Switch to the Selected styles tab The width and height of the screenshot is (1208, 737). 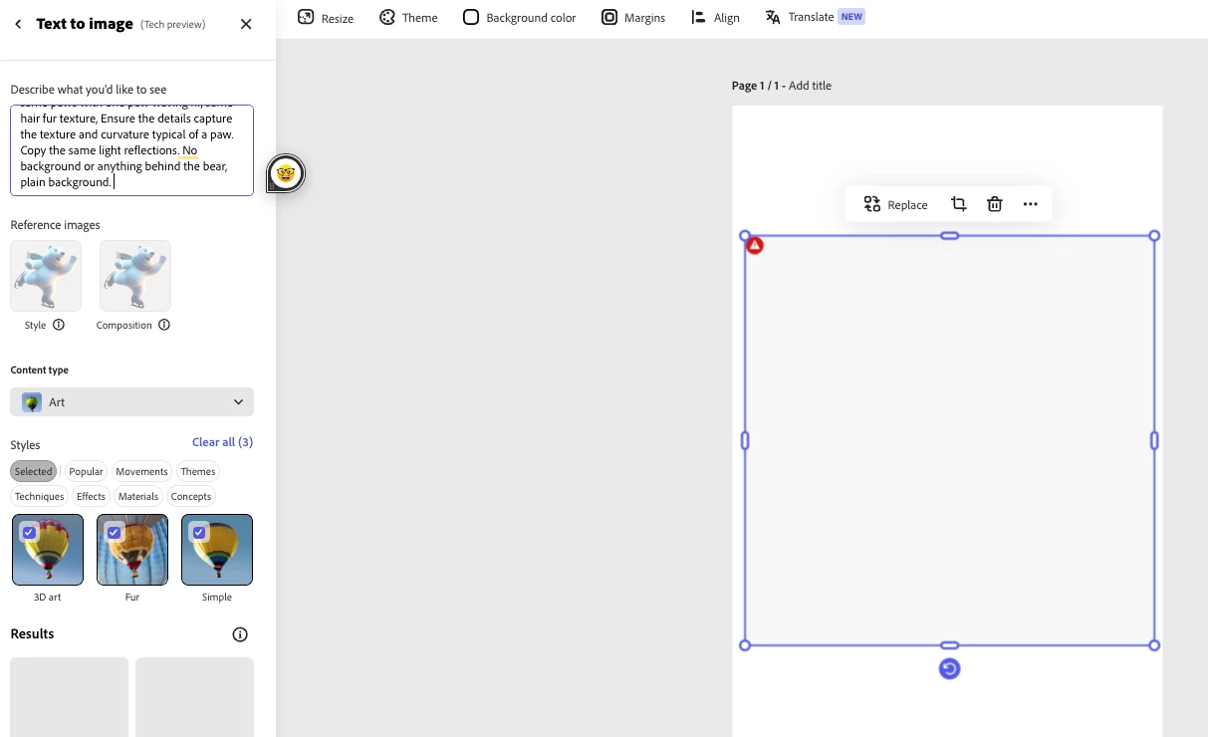[33, 471]
